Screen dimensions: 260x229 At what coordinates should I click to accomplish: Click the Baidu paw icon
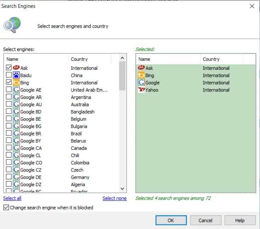point(16,75)
